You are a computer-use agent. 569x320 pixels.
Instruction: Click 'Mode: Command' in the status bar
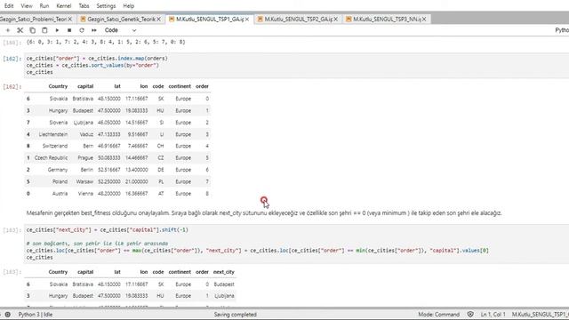tap(438, 315)
